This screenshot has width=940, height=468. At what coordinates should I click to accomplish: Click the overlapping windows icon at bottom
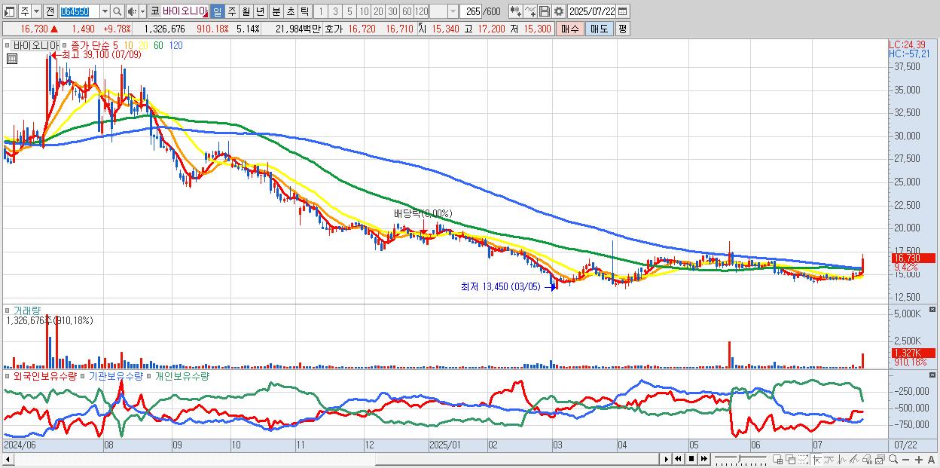click(x=791, y=459)
